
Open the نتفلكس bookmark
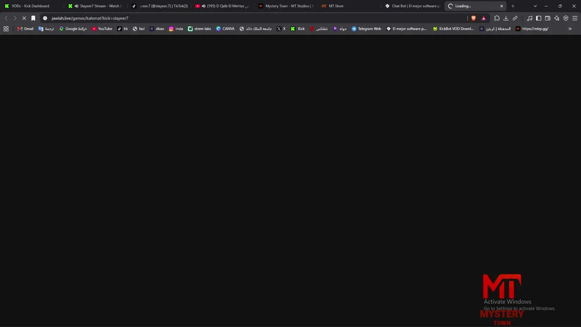(x=319, y=29)
